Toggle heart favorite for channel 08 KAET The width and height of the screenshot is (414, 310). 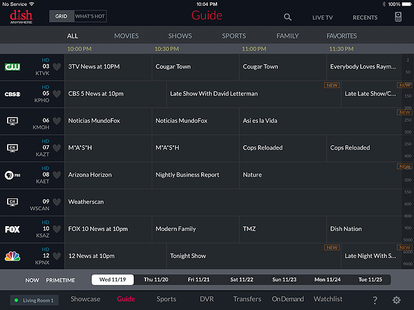coord(57,175)
